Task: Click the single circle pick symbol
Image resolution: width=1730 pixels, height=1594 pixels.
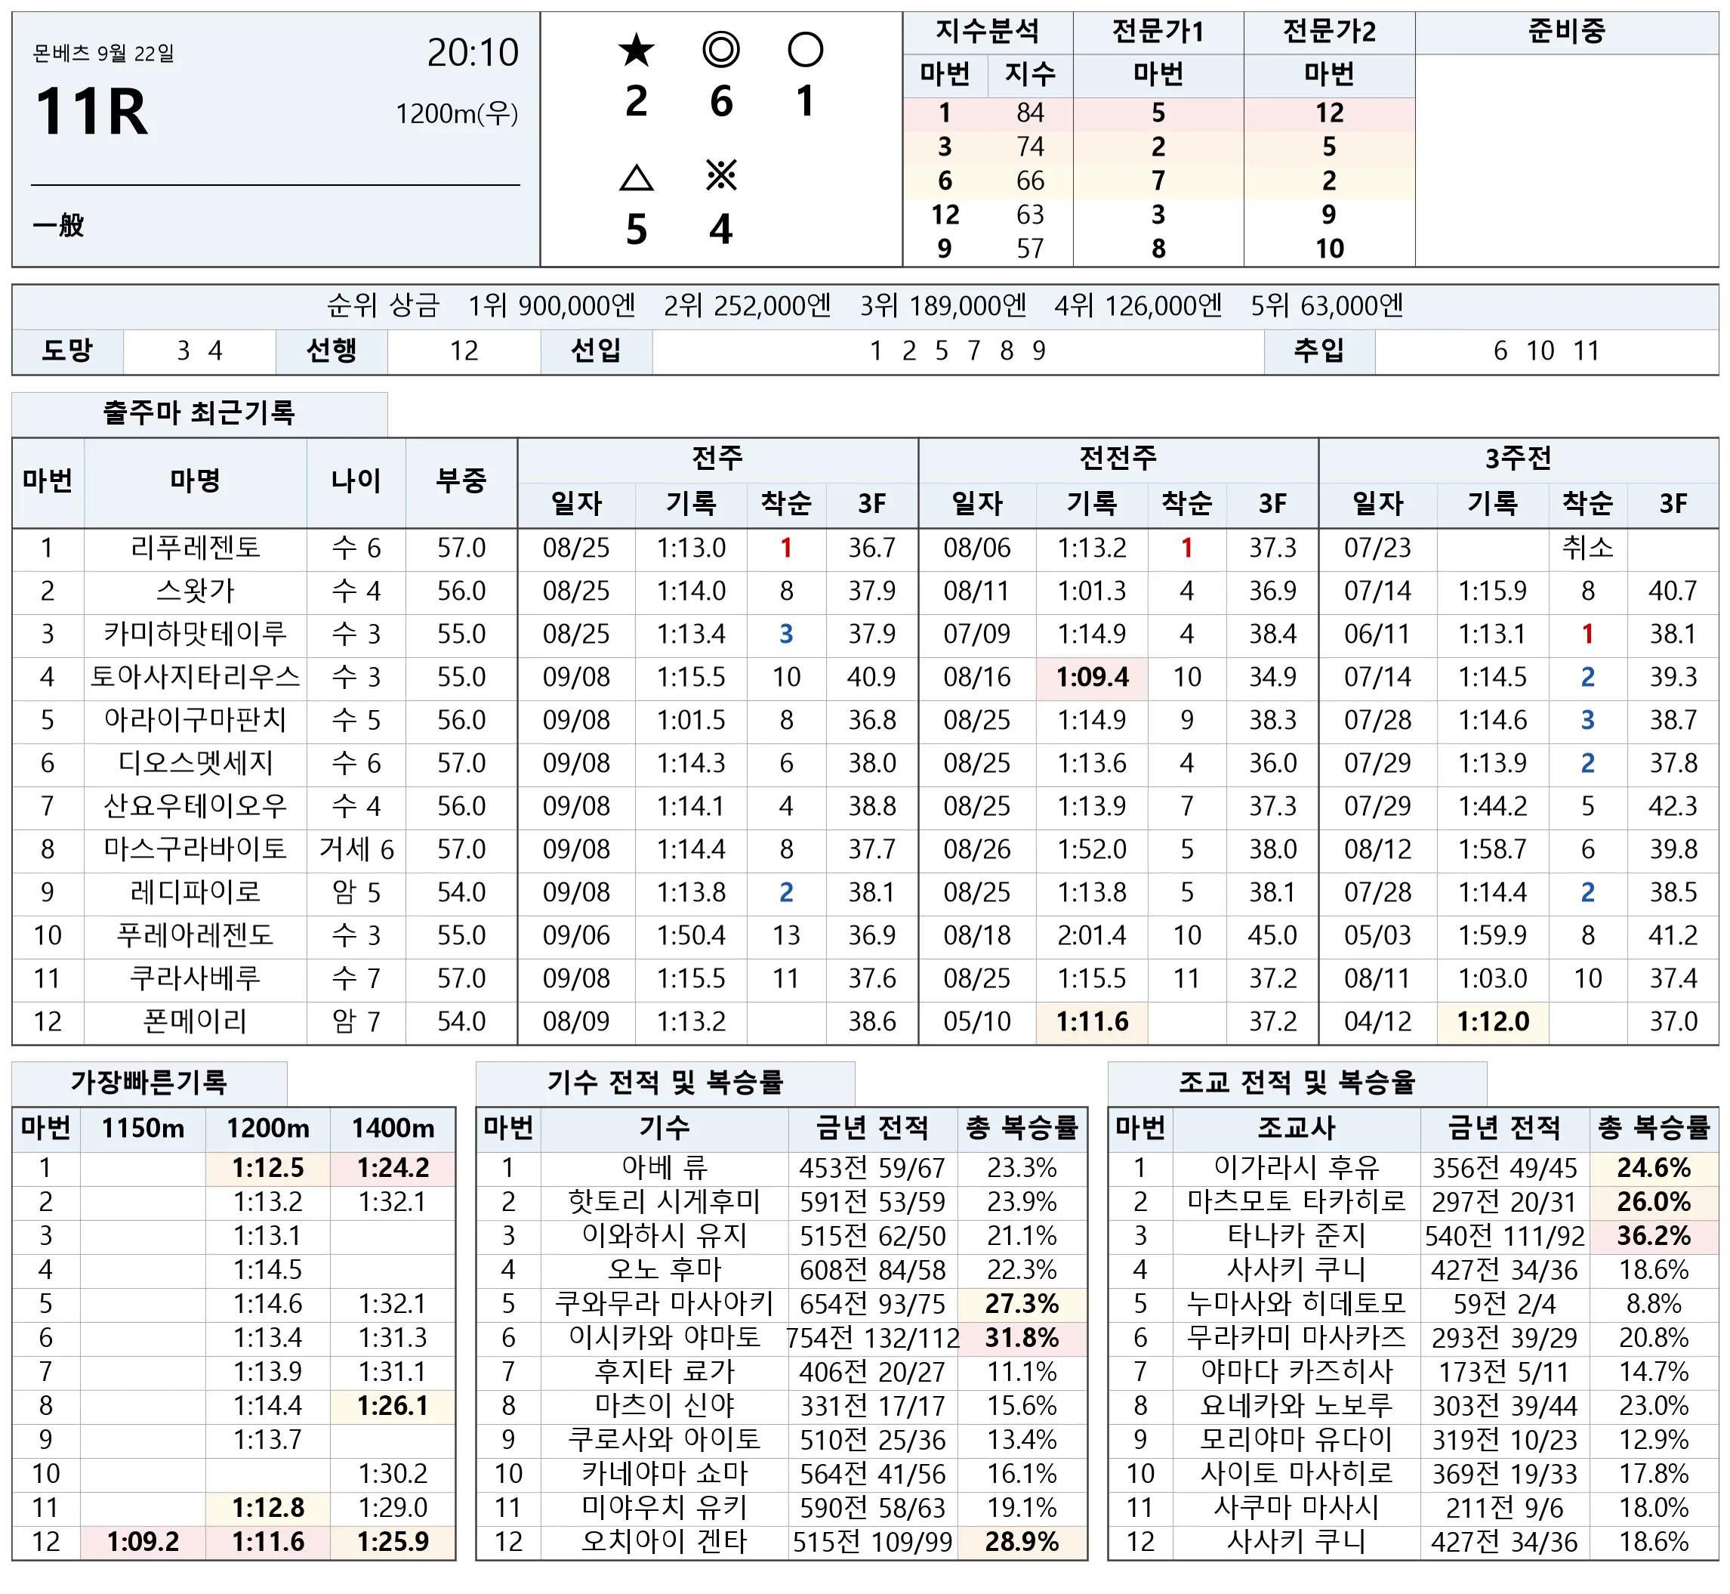Action: pos(805,49)
